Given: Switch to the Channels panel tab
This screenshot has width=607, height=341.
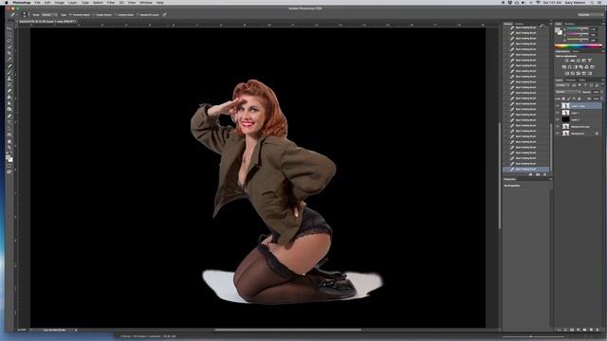Looking at the screenshot, I should pos(571,80).
